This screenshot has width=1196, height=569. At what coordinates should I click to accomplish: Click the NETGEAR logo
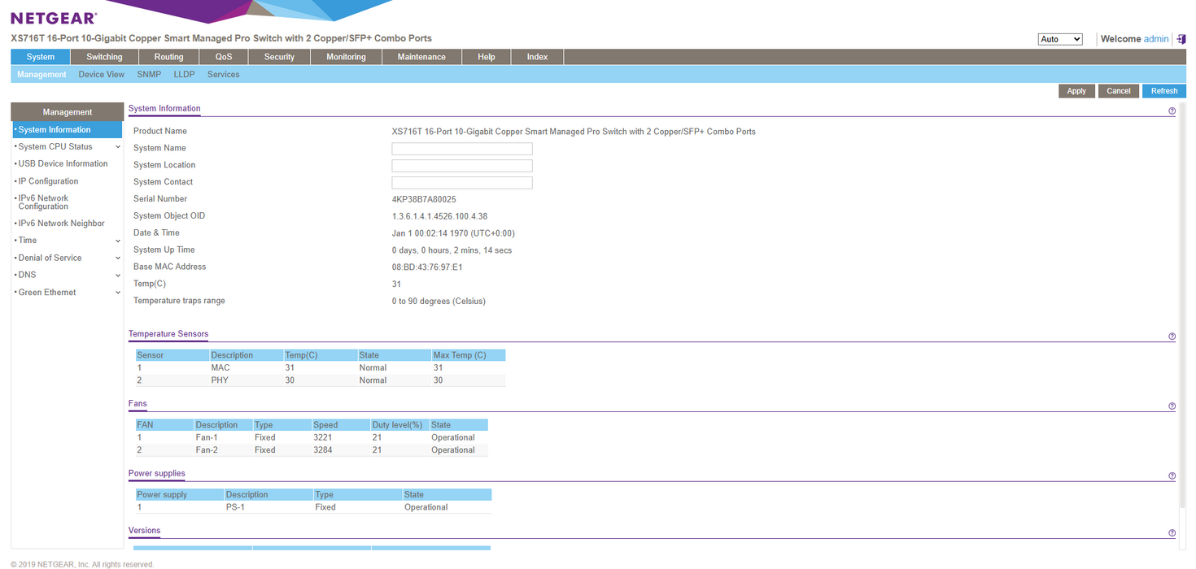54,18
